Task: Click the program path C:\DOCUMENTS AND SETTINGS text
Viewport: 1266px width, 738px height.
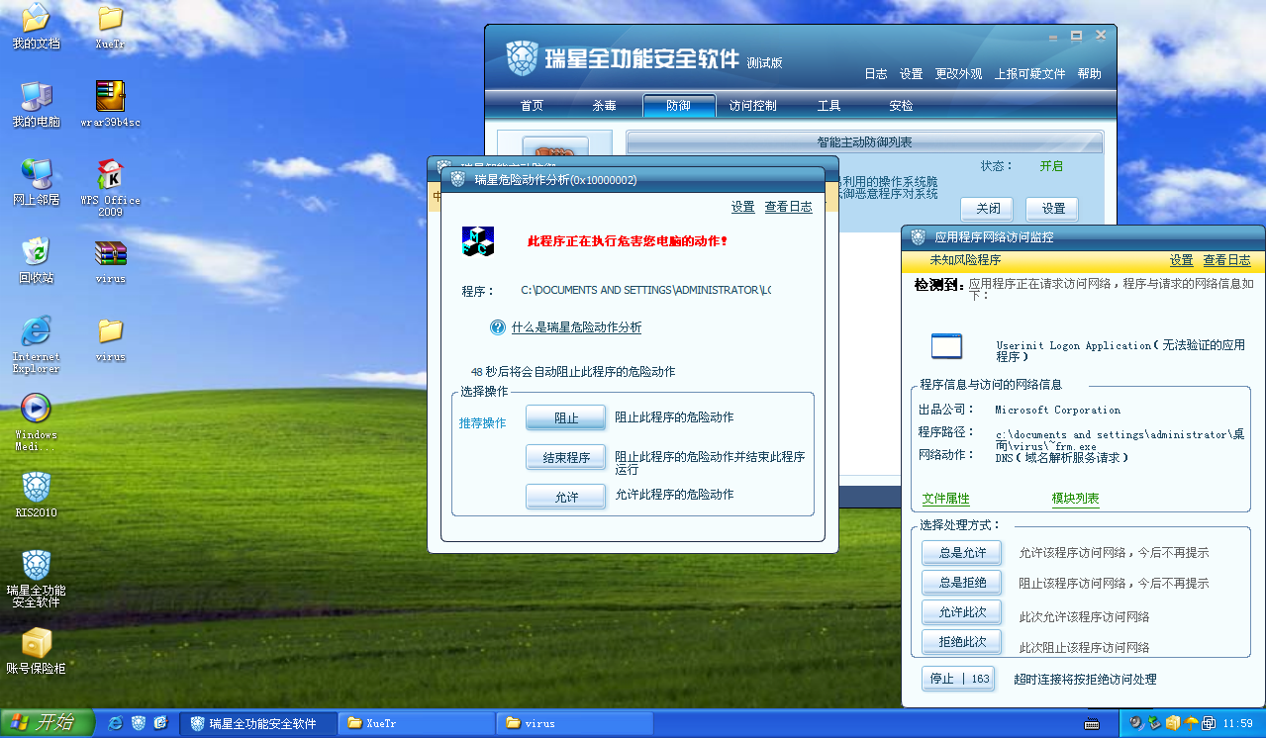Action: tap(645, 291)
